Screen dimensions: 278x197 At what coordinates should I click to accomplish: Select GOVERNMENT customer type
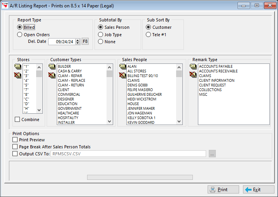(x=70, y=109)
